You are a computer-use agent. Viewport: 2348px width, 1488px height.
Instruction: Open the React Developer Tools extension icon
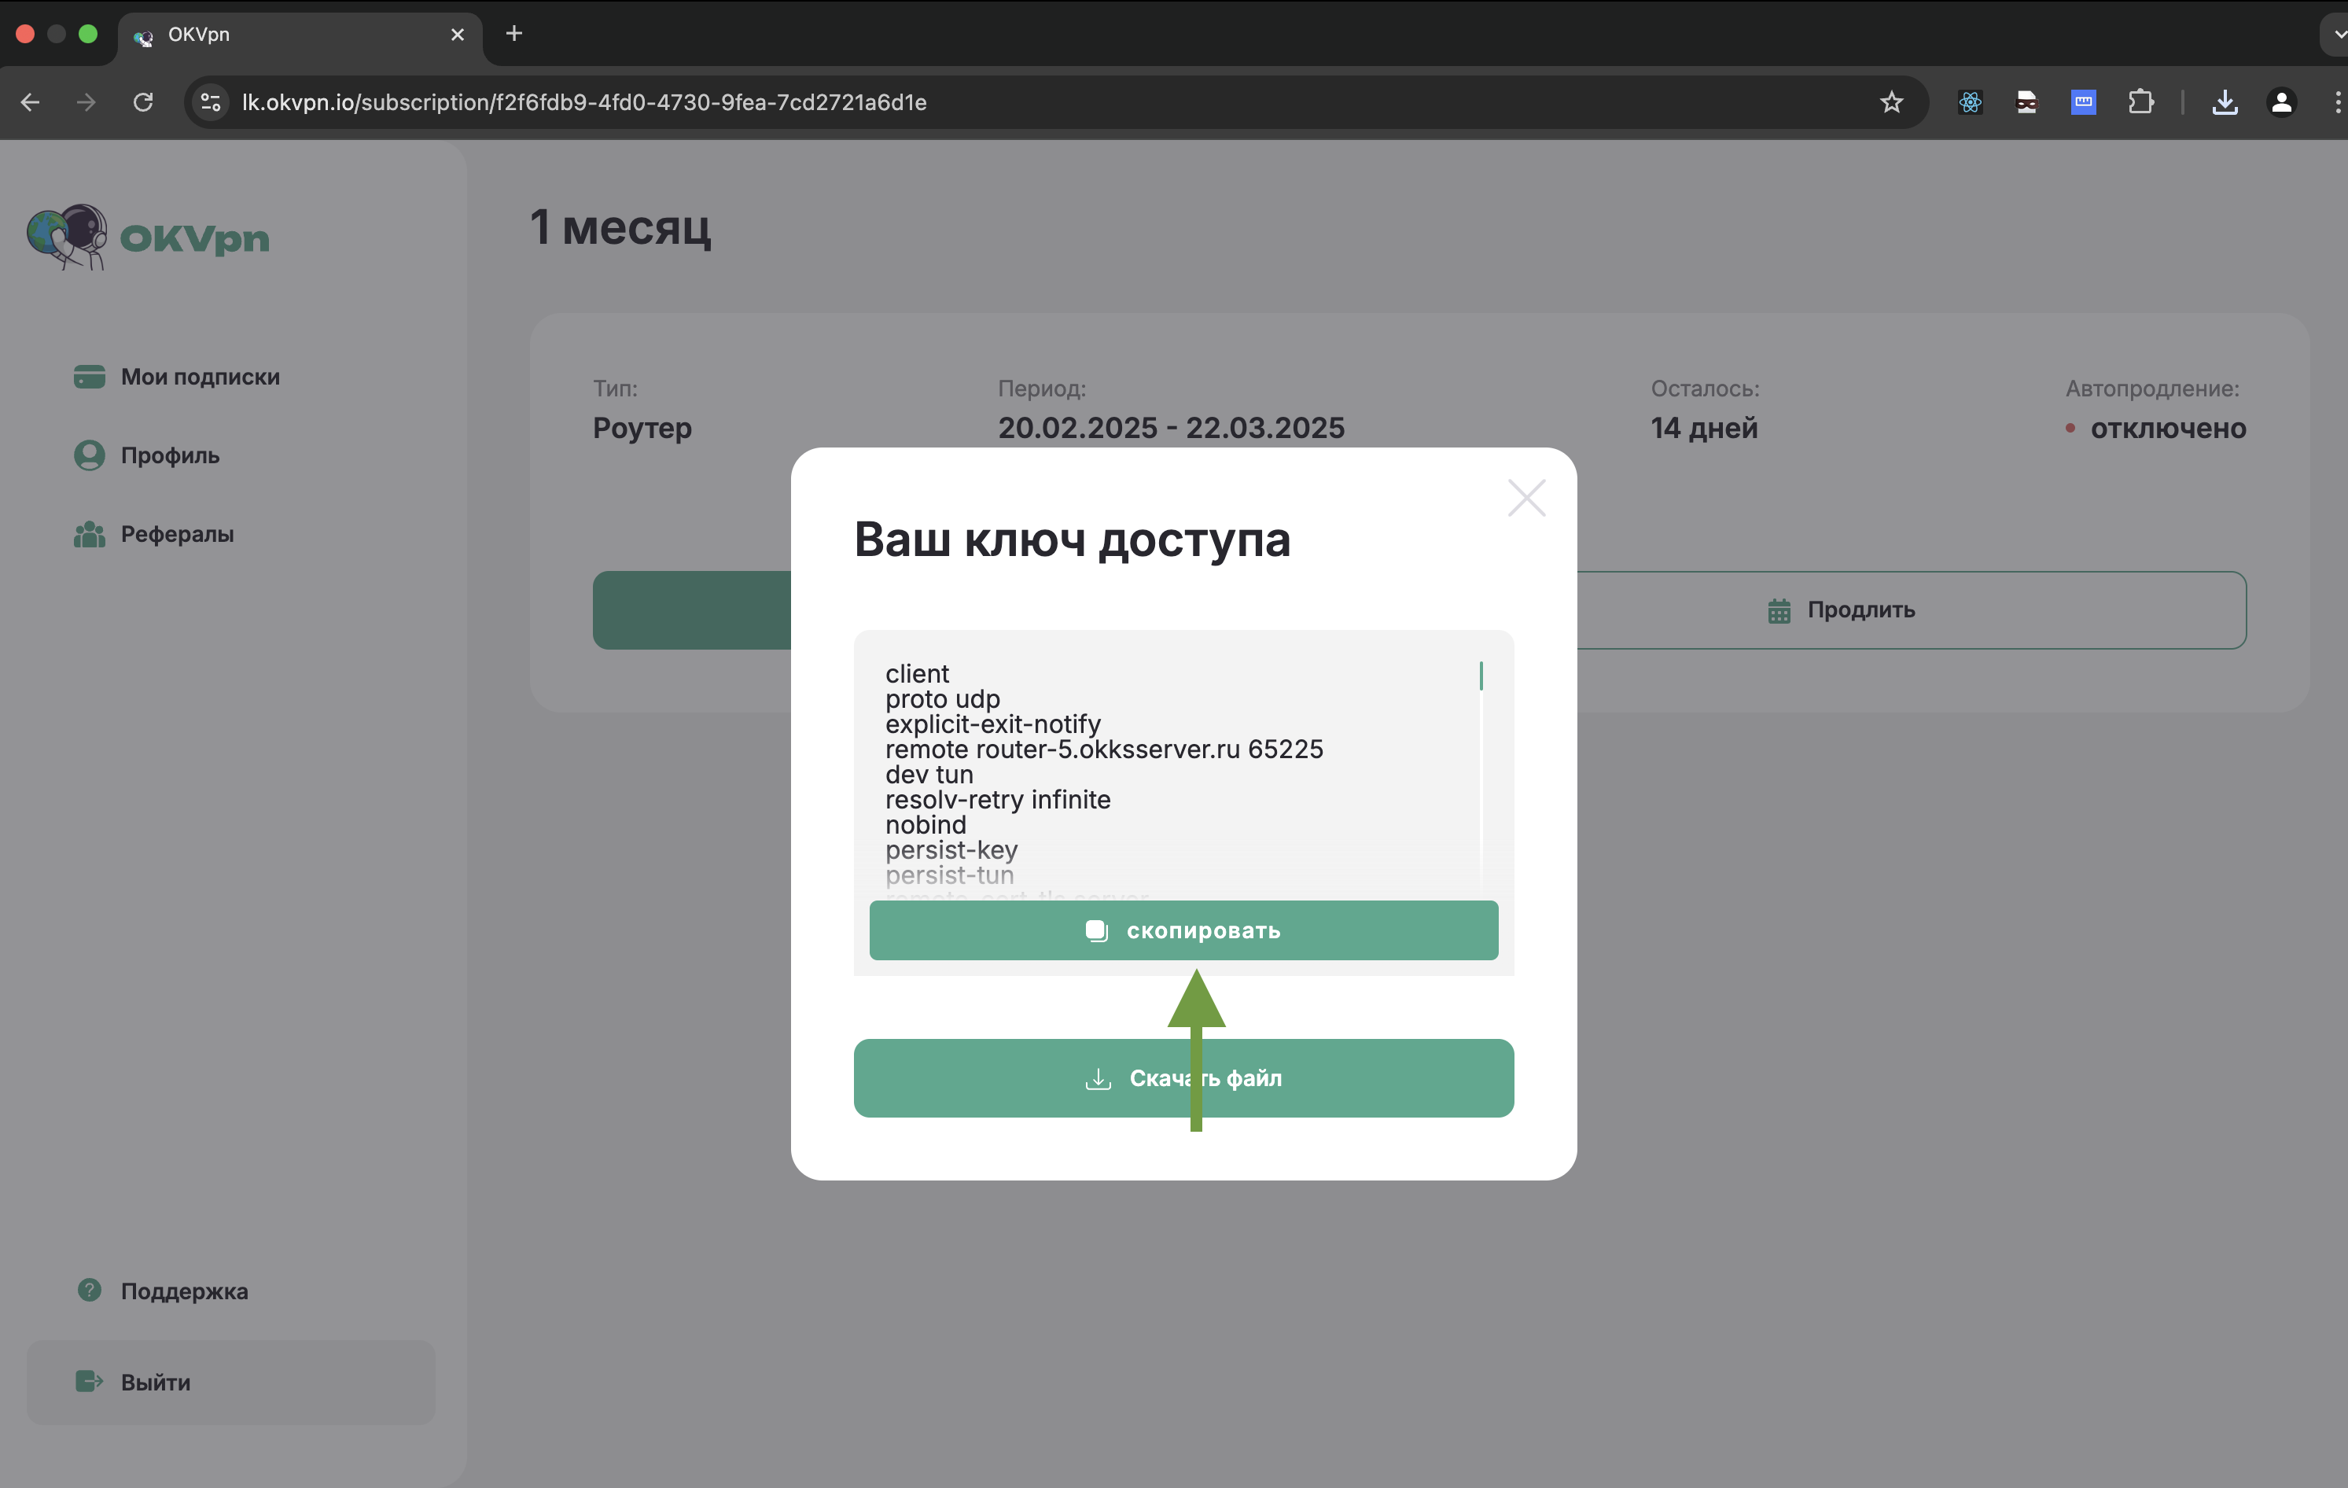coord(1970,101)
